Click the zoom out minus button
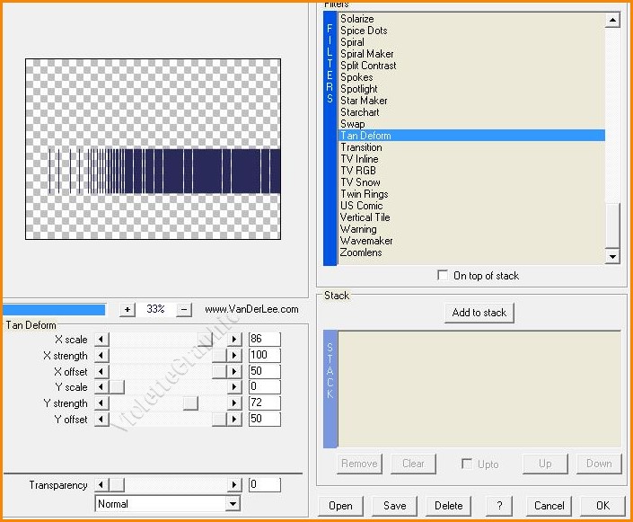 184,309
